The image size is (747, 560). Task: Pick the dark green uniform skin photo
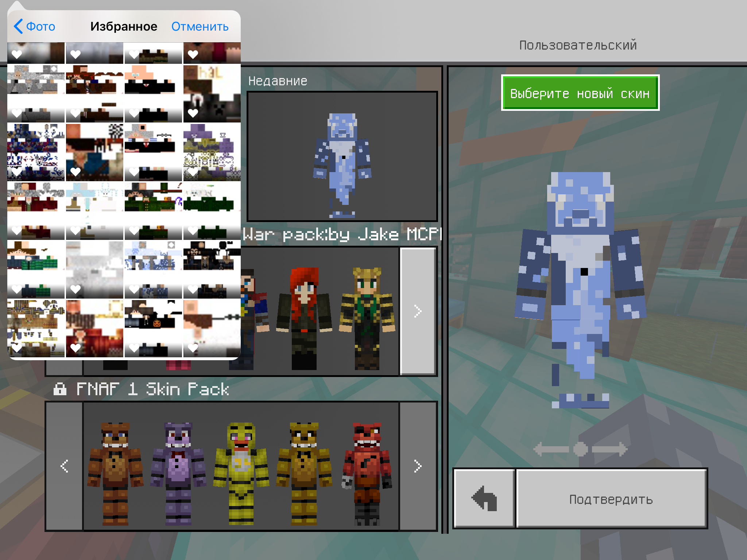(x=153, y=211)
